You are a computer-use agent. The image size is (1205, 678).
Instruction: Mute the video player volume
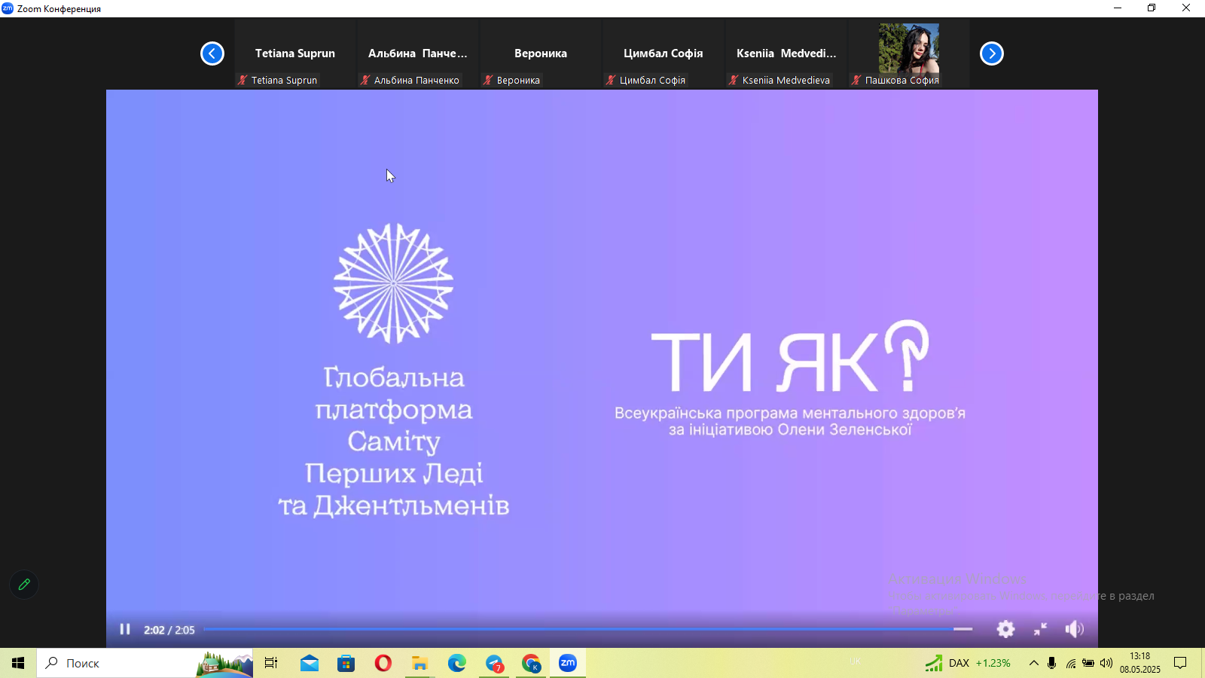1075,629
